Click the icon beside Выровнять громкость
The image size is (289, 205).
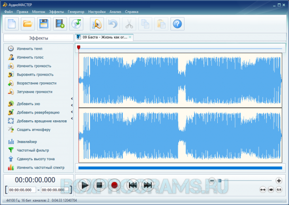click(11, 75)
